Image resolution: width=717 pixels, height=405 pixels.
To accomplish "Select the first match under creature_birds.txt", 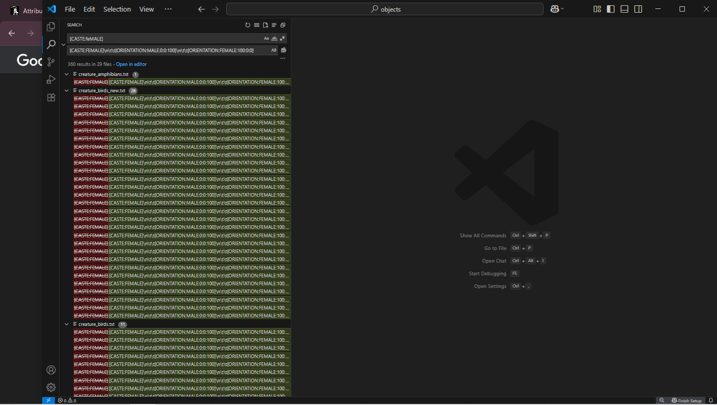I will click(182, 332).
